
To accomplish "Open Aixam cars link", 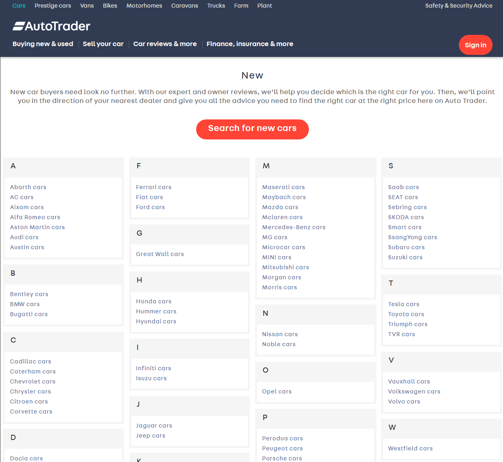I will click(x=27, y=207).
